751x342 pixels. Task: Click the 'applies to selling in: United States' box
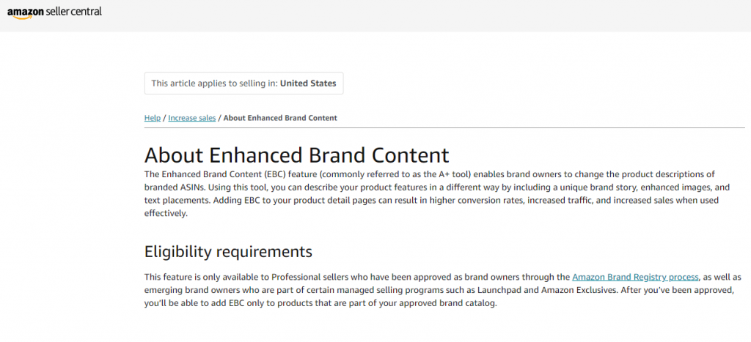tap(243, 83)
